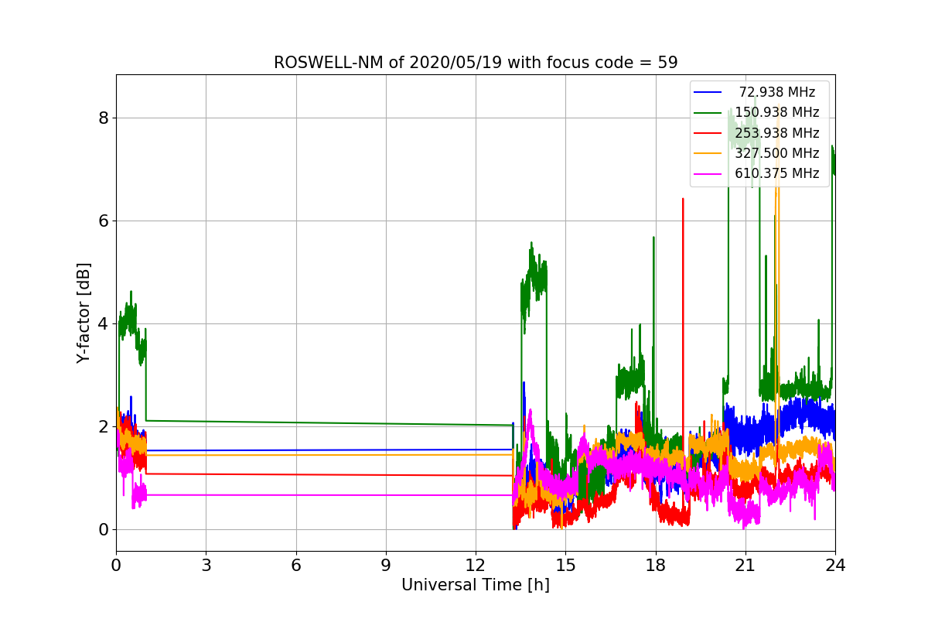Click the 'Y-factor [dB]' axis label

point(84,313)
